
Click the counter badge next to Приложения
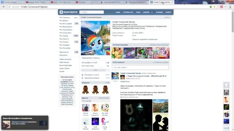[76, 52]
